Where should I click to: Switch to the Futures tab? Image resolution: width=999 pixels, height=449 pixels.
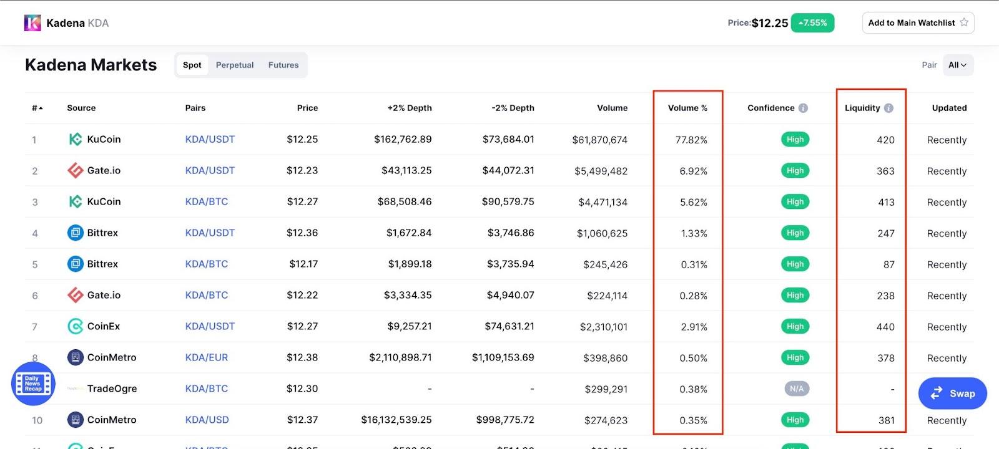[x=283, y=65]
